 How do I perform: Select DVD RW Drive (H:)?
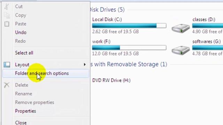coord(111,80)
